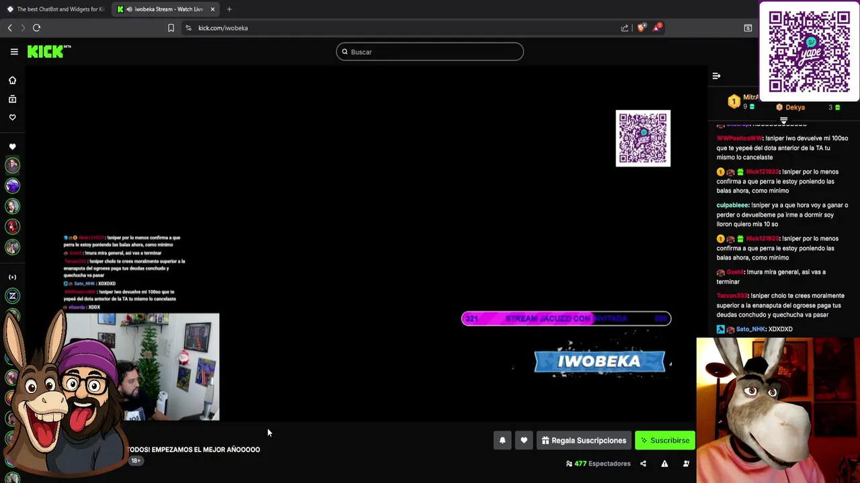
Task: Open the third followed channel avatar in the sidebar
Action: (12, 207)
